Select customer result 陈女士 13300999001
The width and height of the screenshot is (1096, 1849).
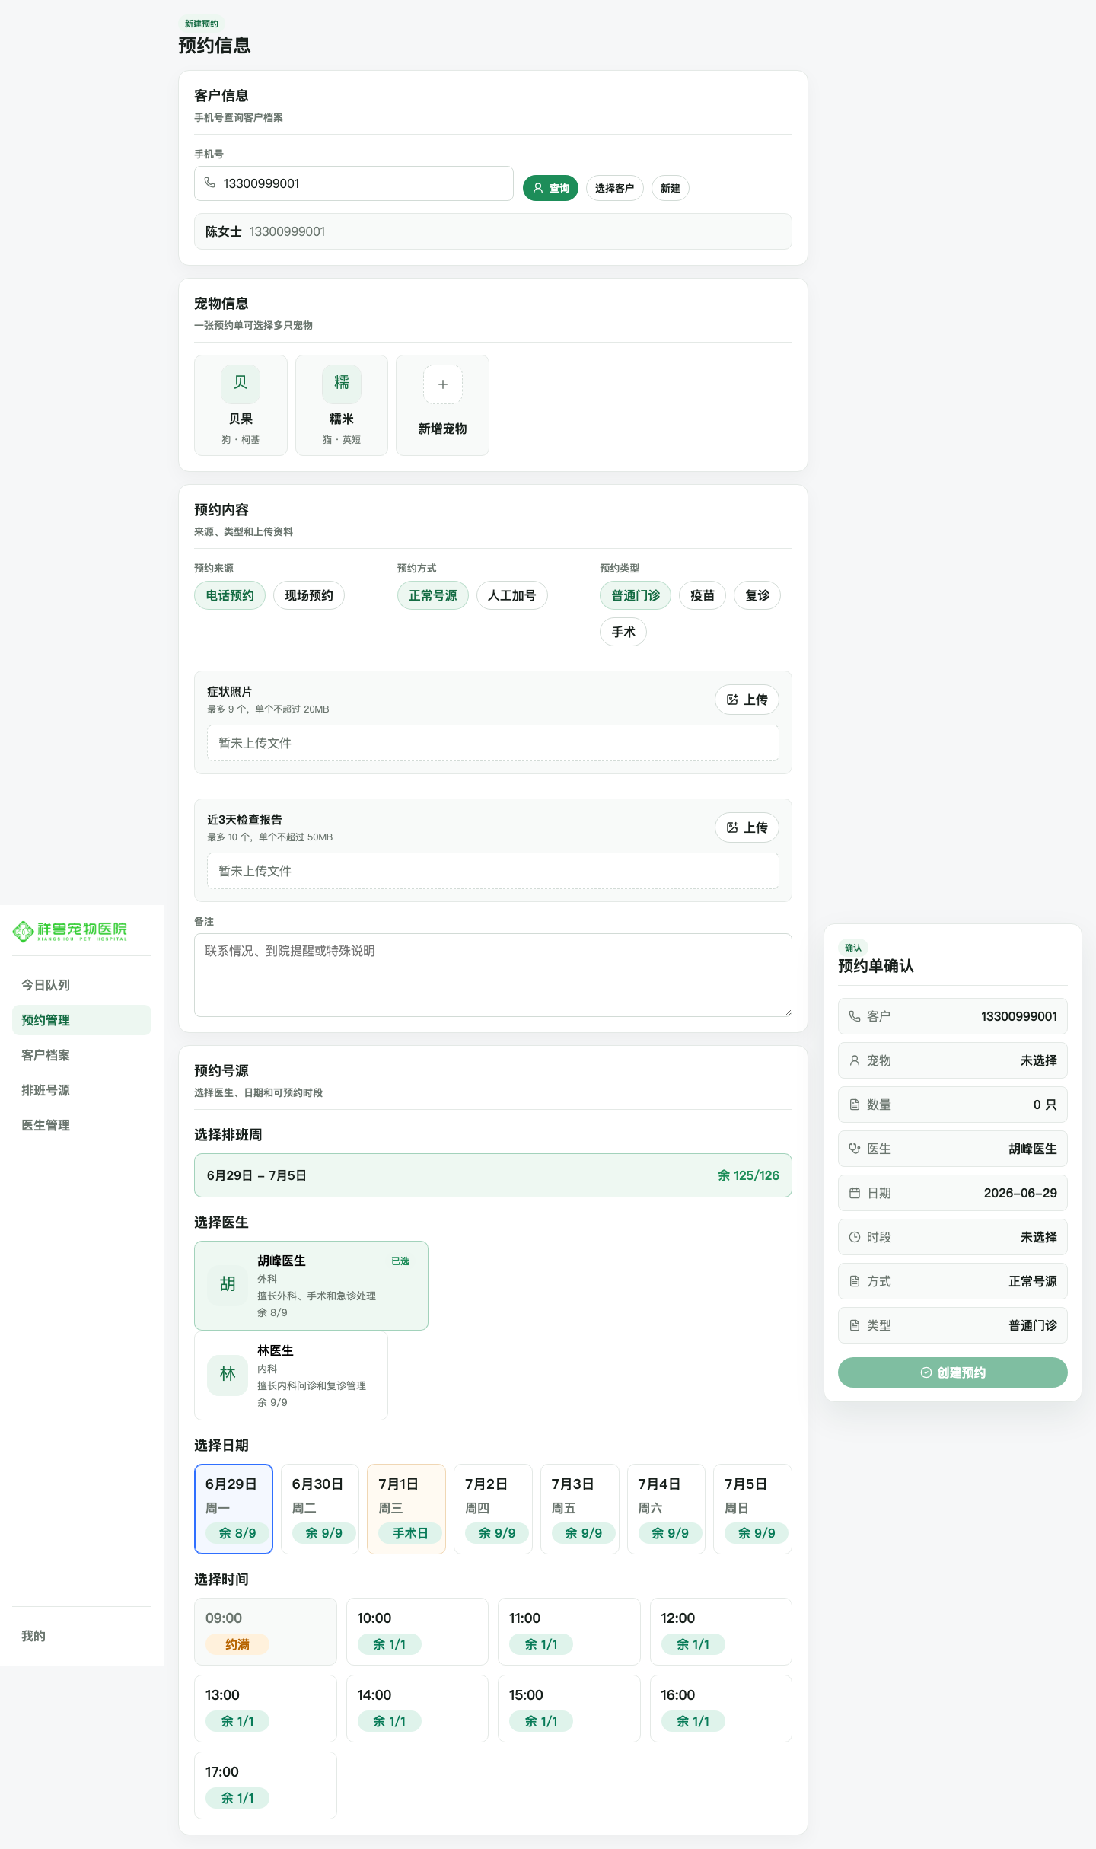(493, 231)
